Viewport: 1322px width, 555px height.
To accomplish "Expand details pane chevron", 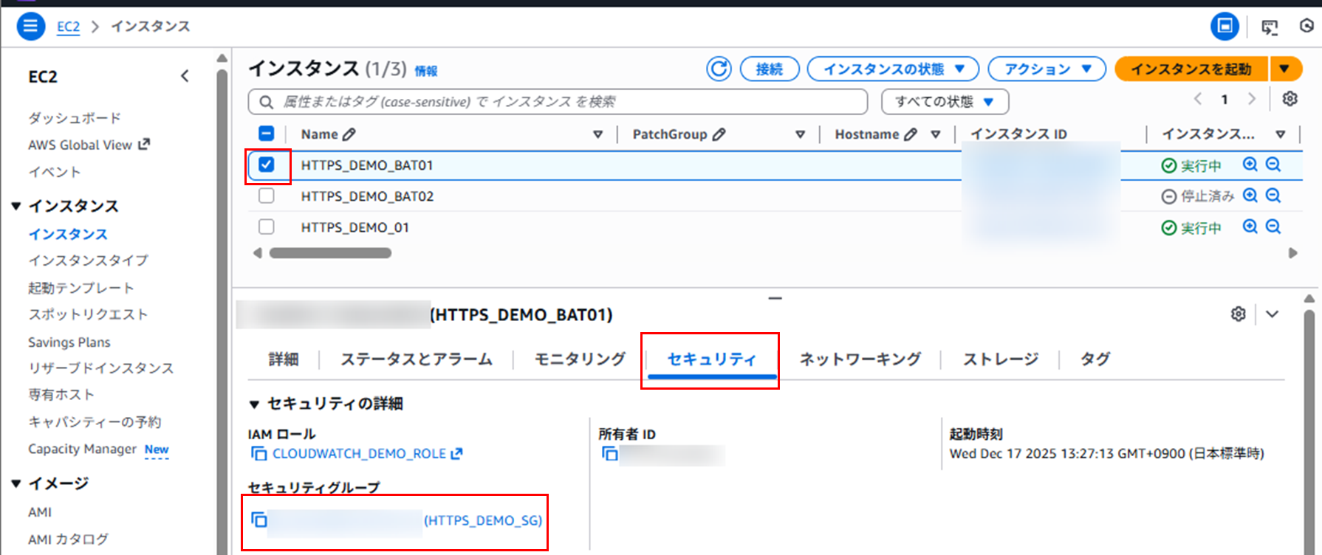I will 1272,314.
